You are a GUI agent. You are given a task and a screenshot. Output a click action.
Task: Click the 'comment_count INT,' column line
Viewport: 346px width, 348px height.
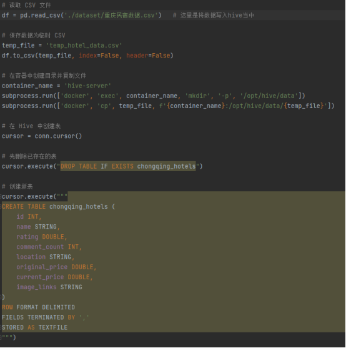[49, 247]
